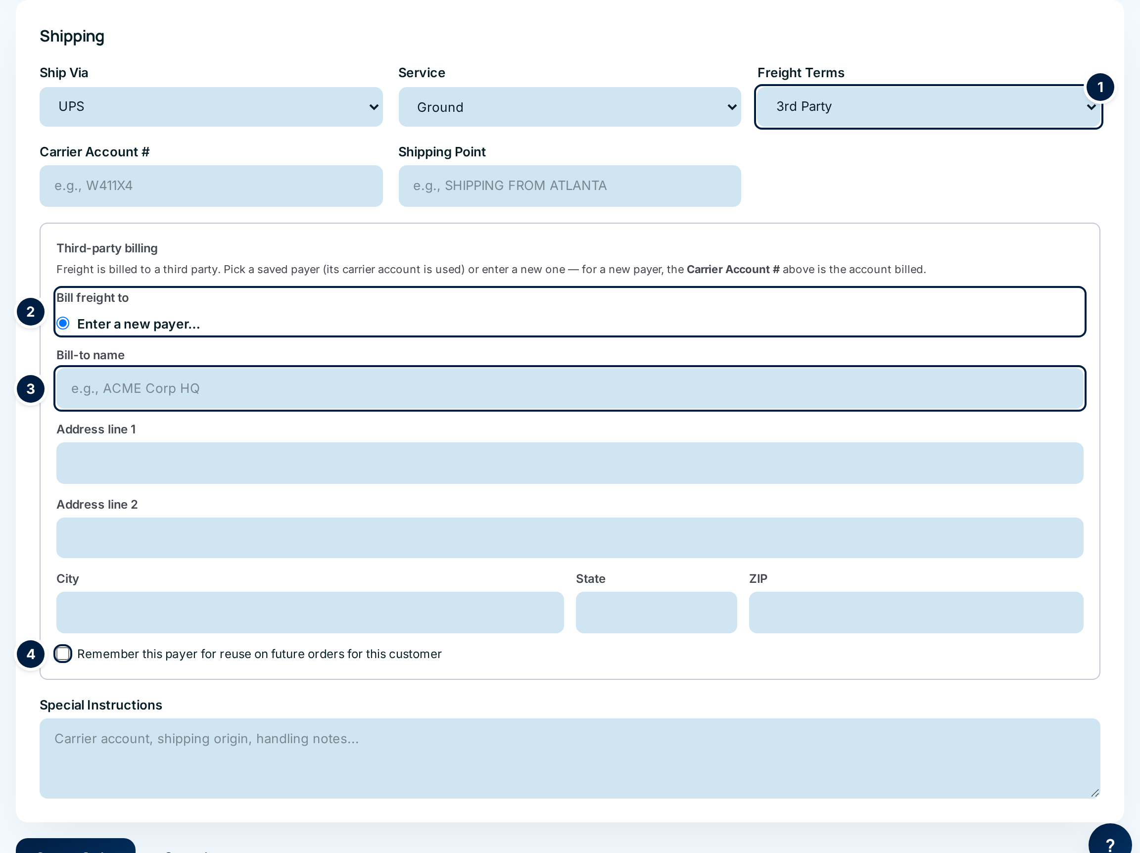
Task: Focus the Address line 2 field
Action: point(570,537)
